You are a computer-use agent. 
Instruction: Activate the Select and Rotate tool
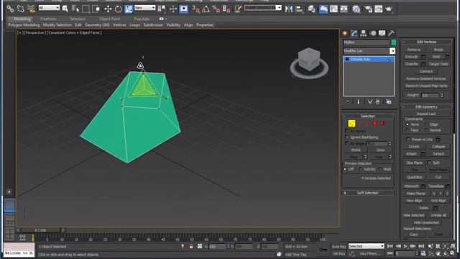coord(118,9)
